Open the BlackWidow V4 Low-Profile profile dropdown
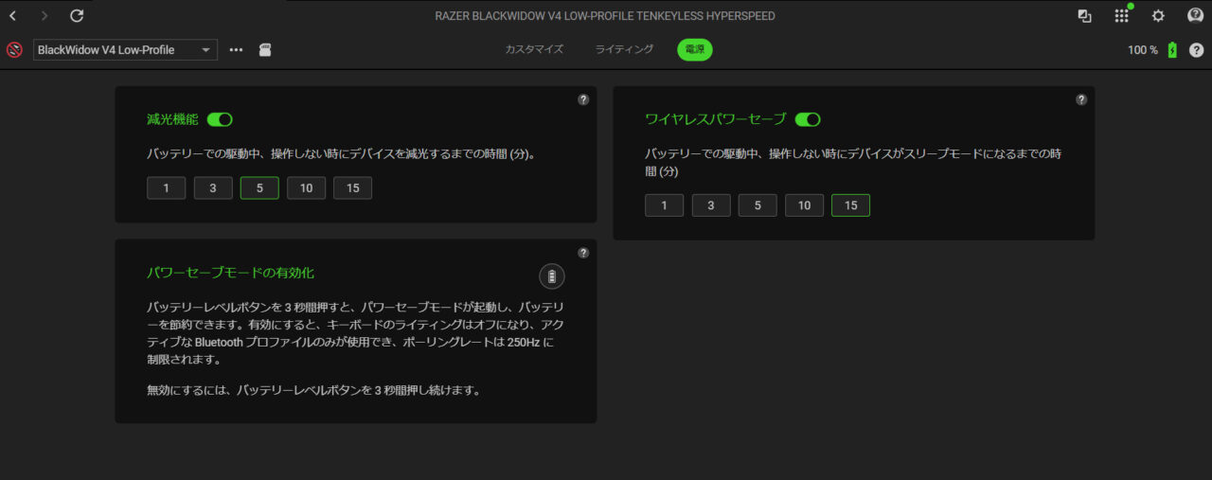The height and width of the screenshot is (480, 1212). [x=125, y=50]
